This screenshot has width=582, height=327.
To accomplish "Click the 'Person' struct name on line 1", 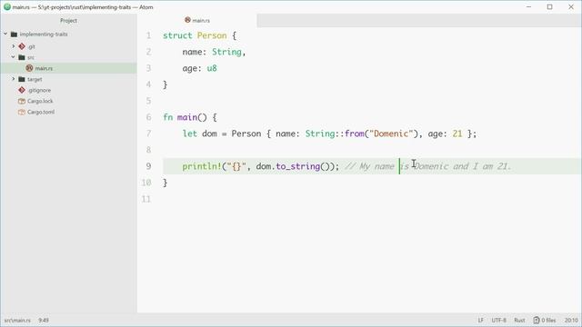I will click(x=212, y=35).
